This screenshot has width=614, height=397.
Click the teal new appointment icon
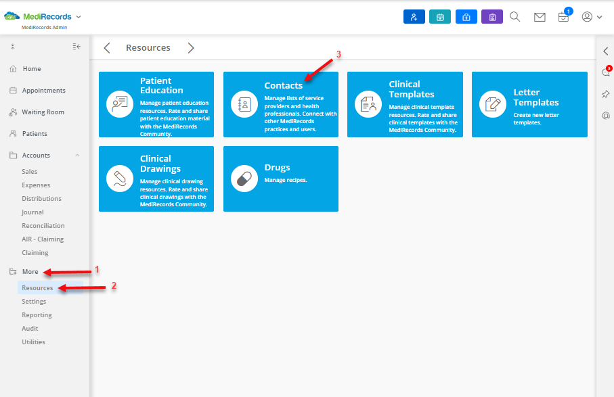[440, 17]
